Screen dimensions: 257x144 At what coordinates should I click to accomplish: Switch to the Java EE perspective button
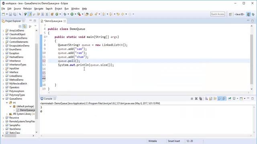(x=239, y=14)
